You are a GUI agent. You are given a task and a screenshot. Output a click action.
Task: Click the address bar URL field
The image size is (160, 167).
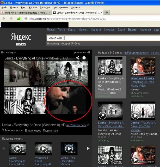tap(91, 19)
